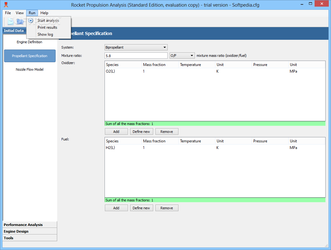The height and width of the screenshot is (250, 331).
Task: Click Temperature header in Oxidizer table
Action: pos(197,65)
